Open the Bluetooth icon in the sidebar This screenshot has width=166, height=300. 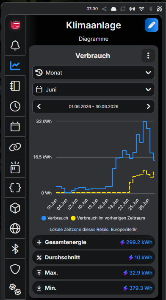pyautogui.click(x=15, y=249)
